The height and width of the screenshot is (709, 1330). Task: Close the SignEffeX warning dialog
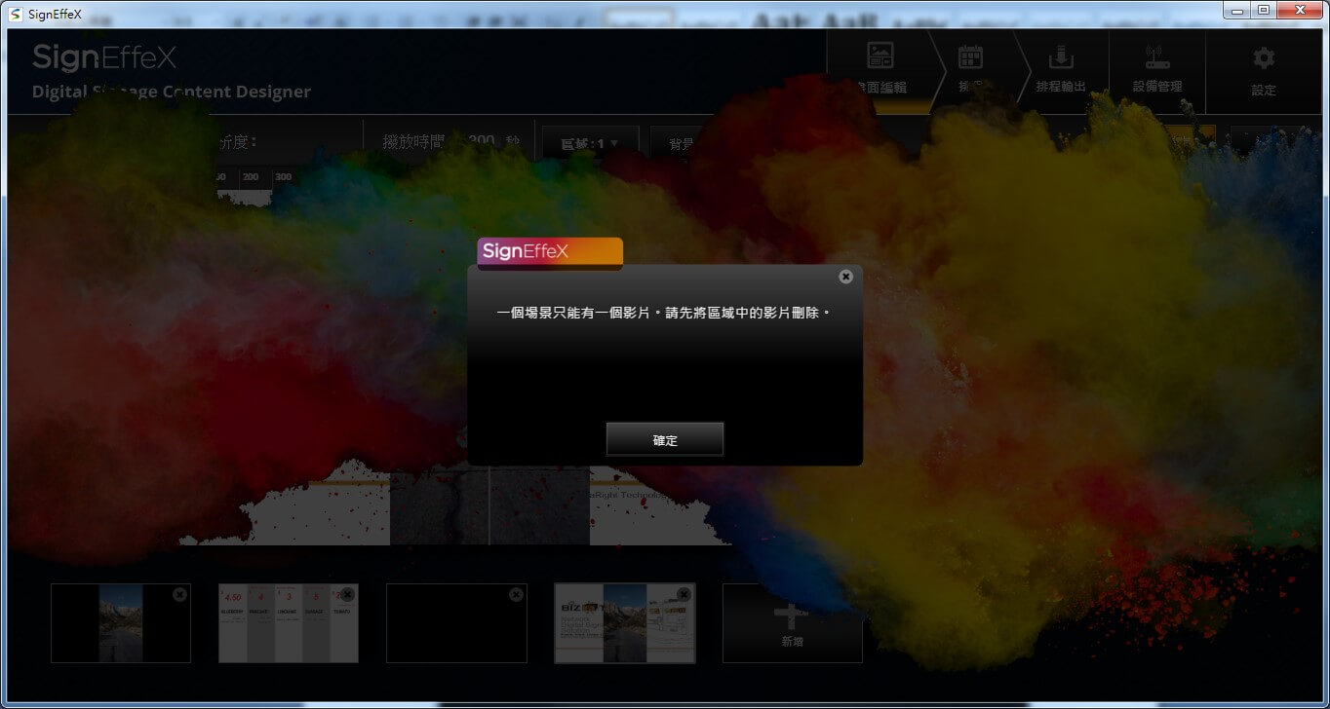845,277
